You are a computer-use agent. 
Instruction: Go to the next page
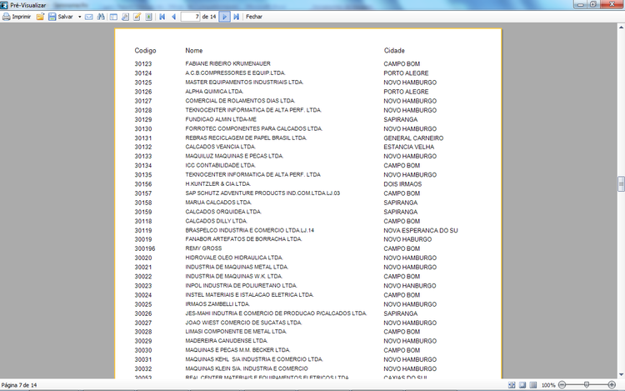224,17
